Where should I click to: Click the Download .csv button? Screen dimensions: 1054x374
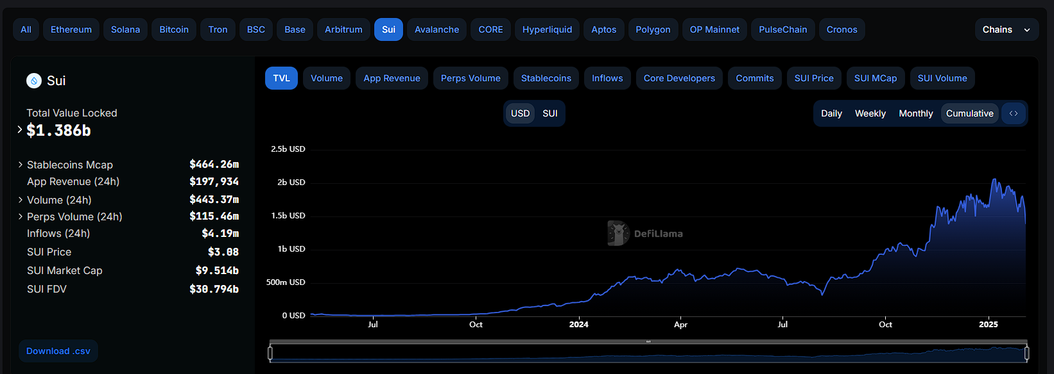tap(58, 351)
